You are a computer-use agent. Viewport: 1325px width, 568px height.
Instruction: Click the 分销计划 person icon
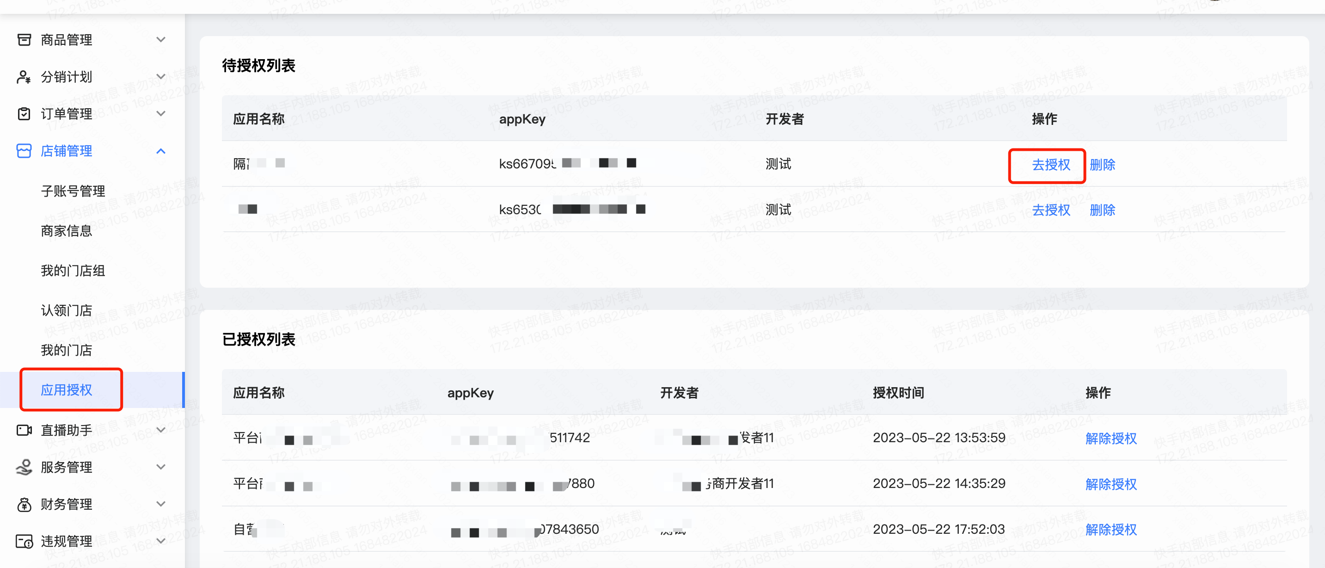coord(24,77)
